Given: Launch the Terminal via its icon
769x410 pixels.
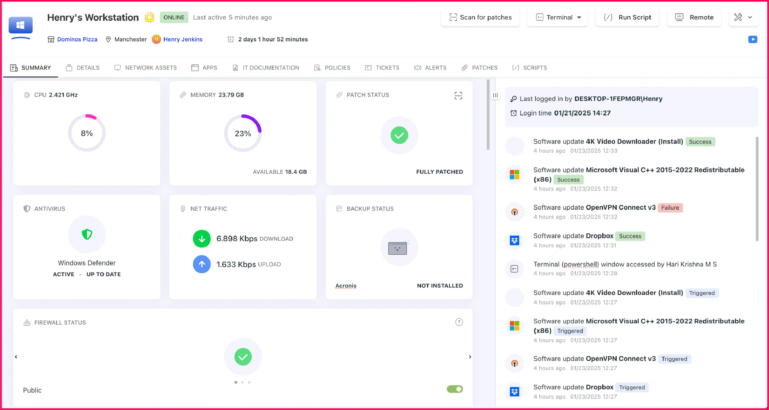Looking at the screenshot, I should point(540,17).
